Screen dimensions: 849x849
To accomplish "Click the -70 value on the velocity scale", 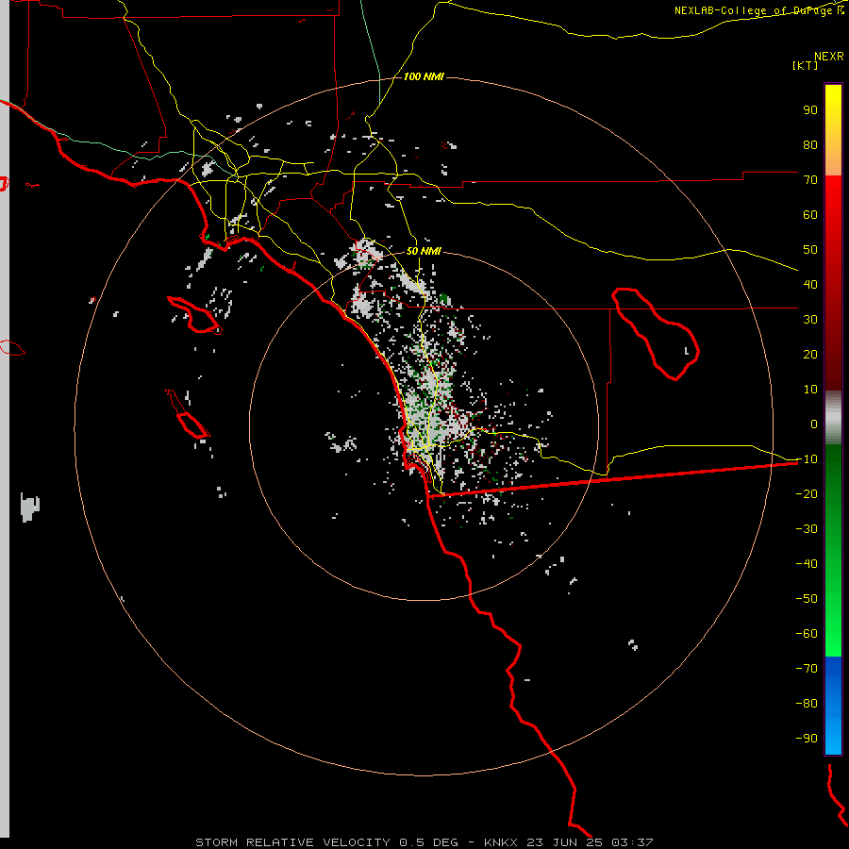I will 807,669.
